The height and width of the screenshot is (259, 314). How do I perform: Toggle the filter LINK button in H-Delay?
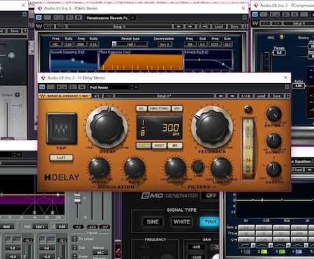[198, 166]
